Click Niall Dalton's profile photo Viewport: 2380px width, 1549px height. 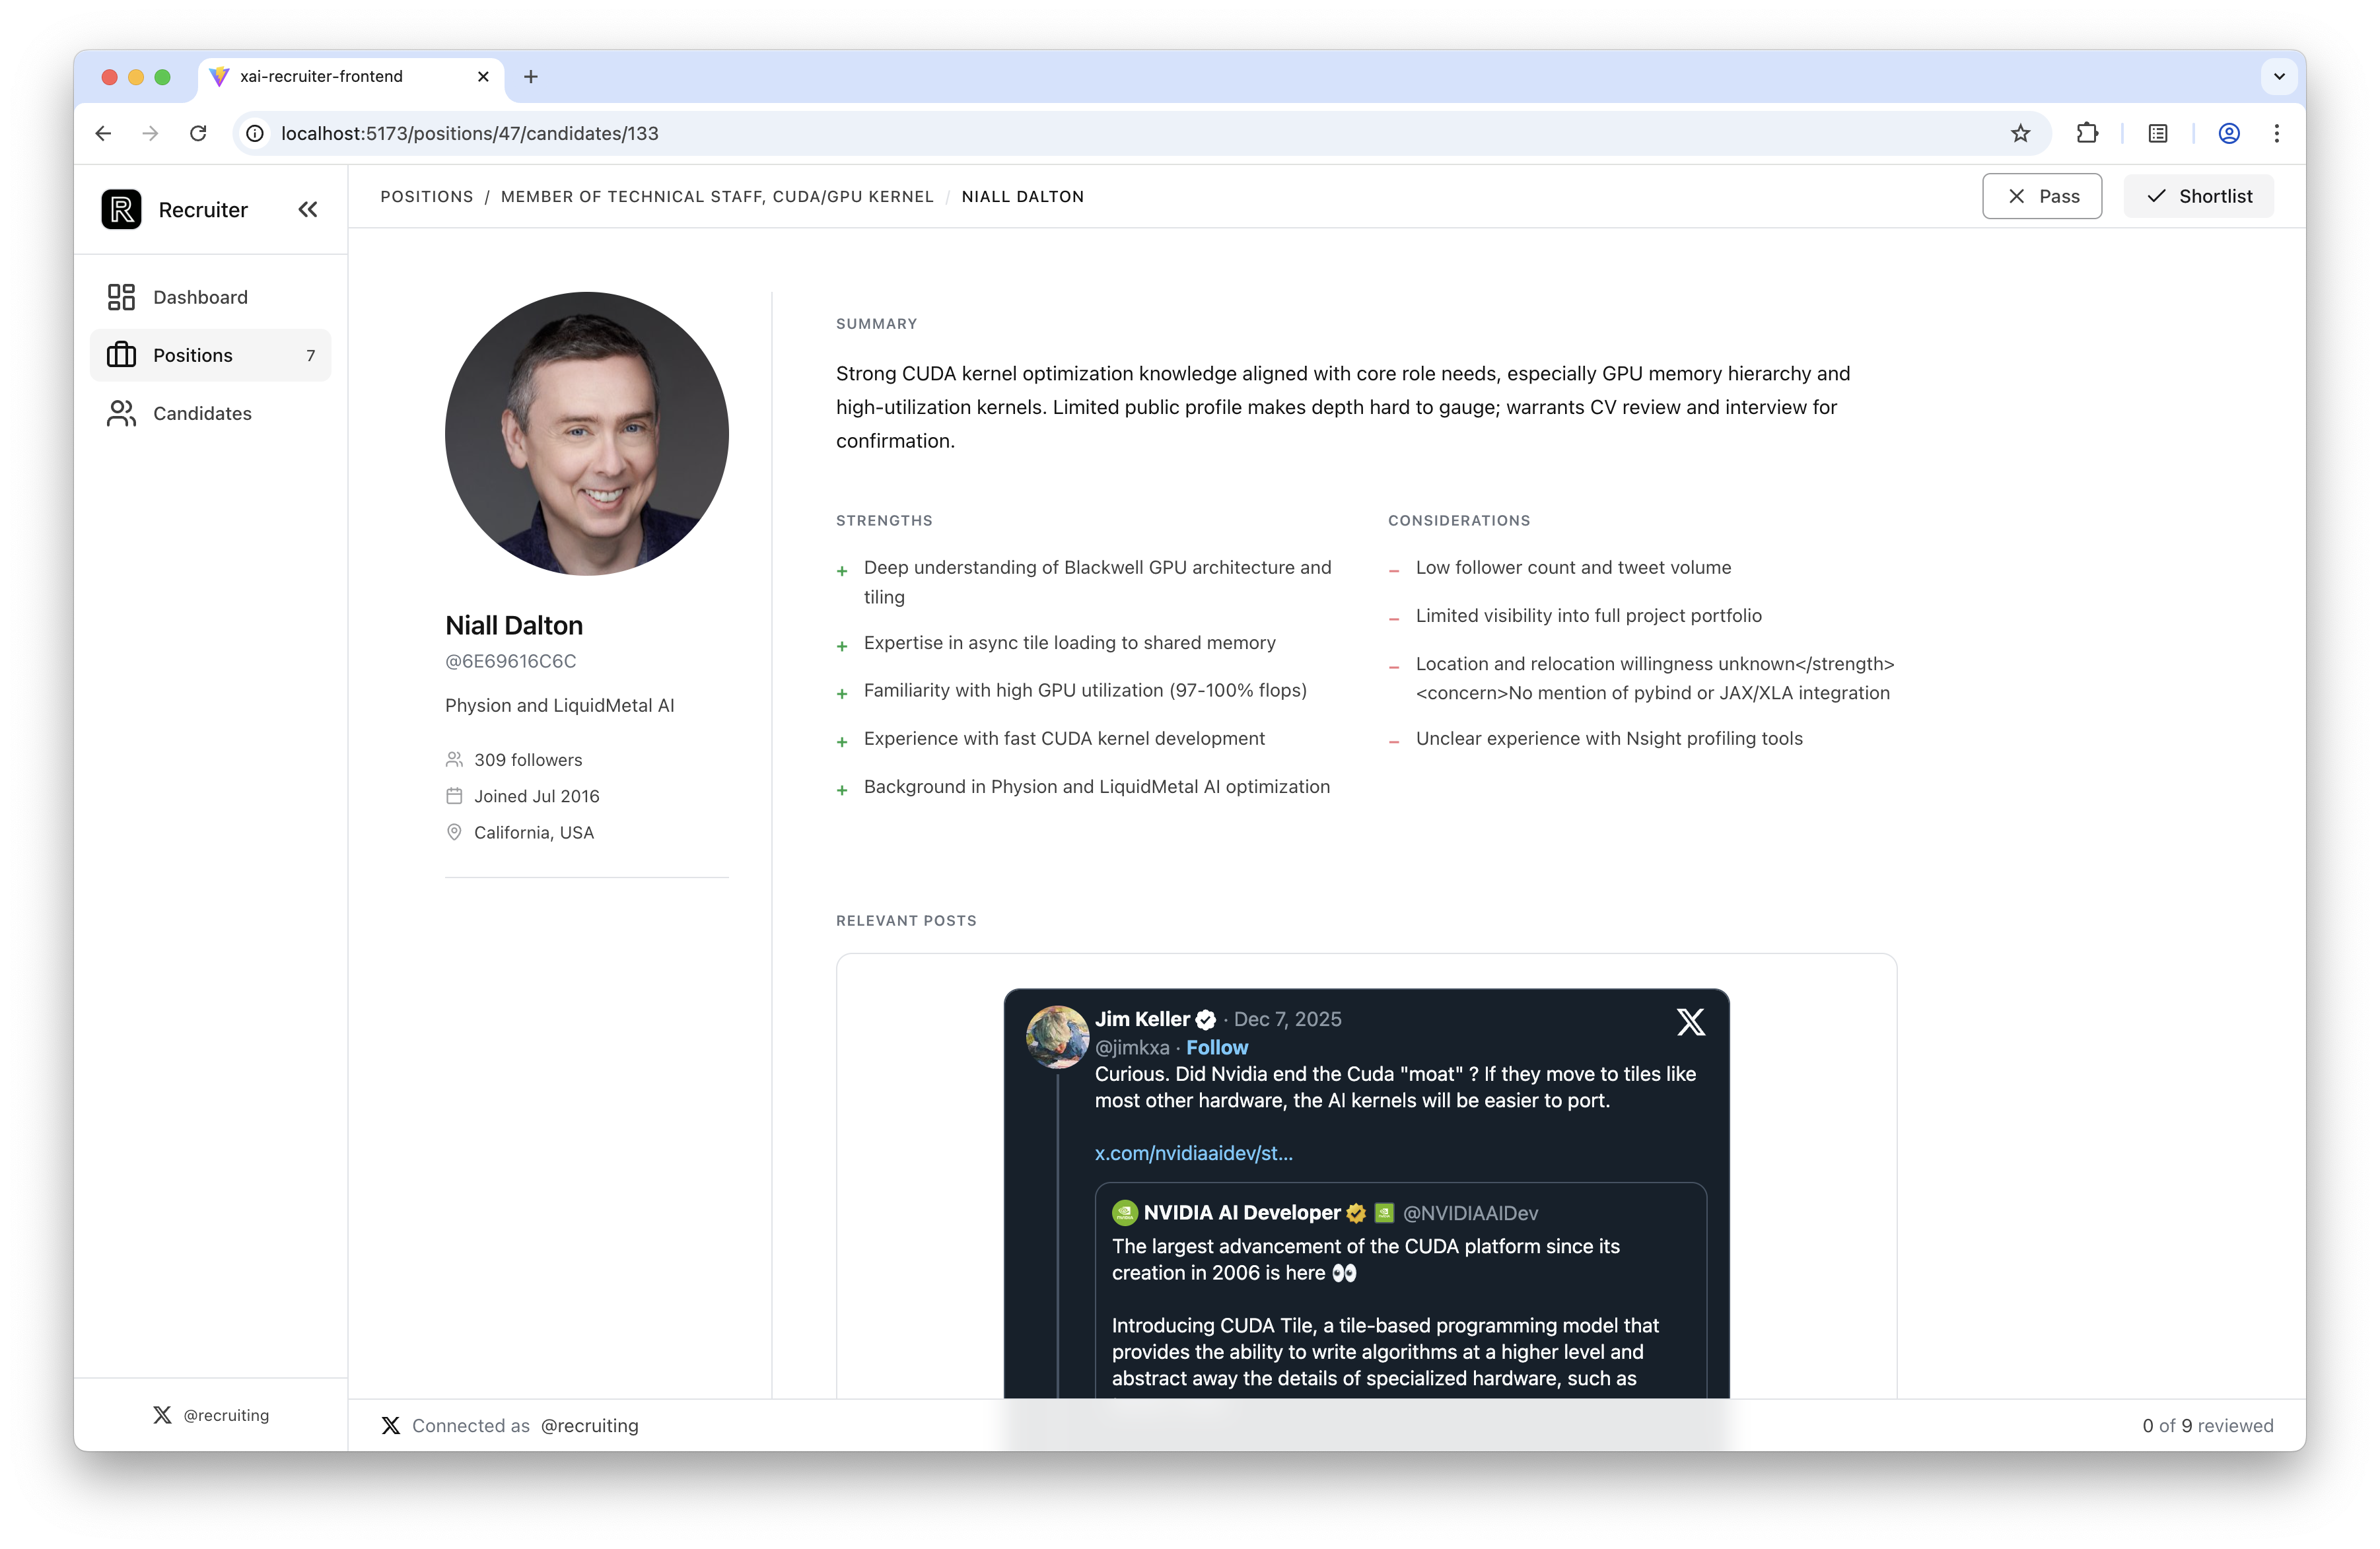click(x=587, y=433)
